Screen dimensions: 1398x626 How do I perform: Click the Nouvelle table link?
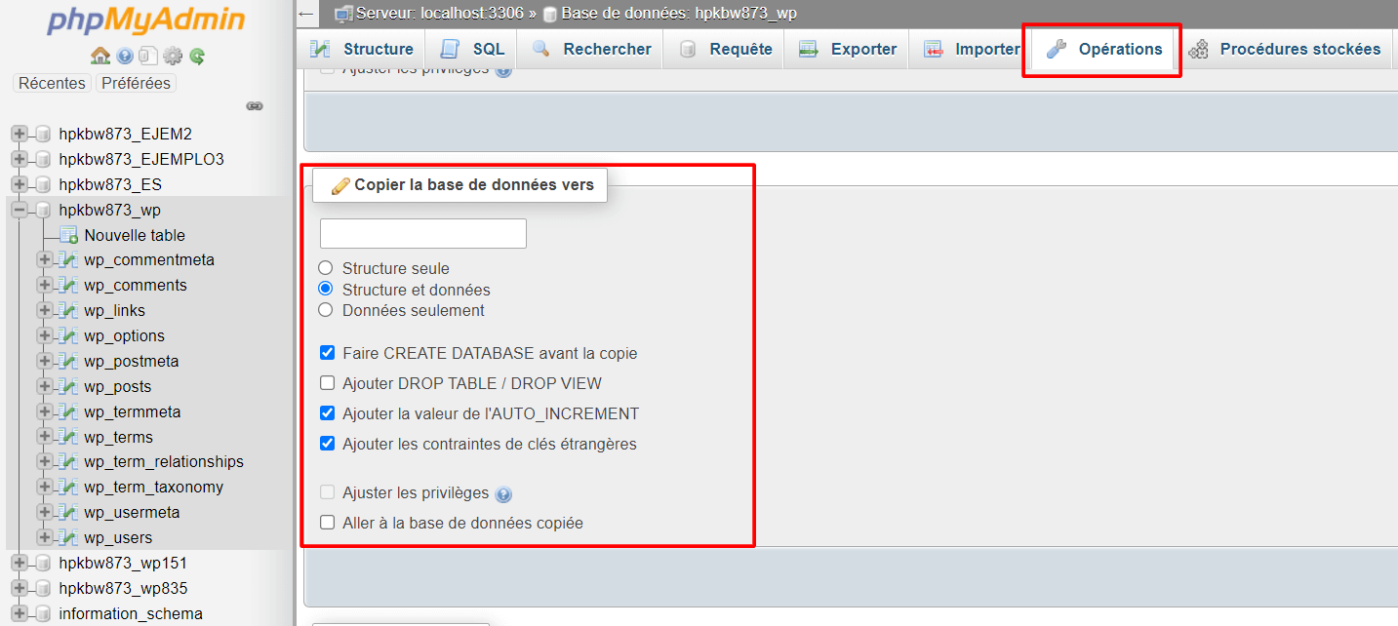click(135, 235)
